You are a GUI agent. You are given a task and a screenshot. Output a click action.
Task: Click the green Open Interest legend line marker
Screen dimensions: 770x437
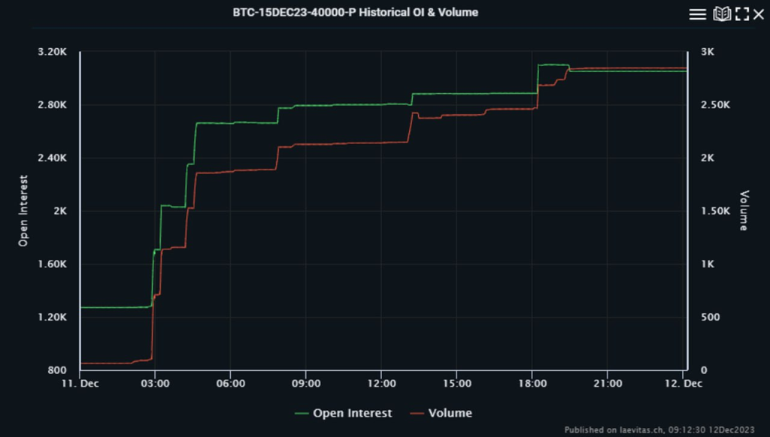(x=302, y=413)
